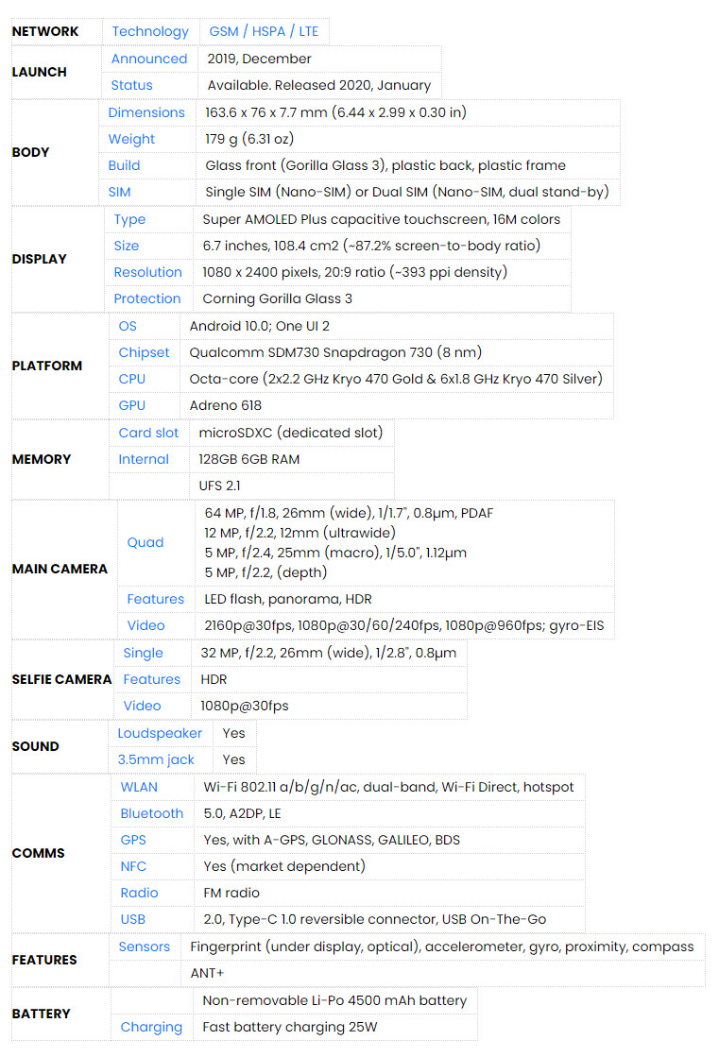Click 'Android 10.0; One UI 2' value
Viewport: 719px width, 1057px height.
[260, 326]
